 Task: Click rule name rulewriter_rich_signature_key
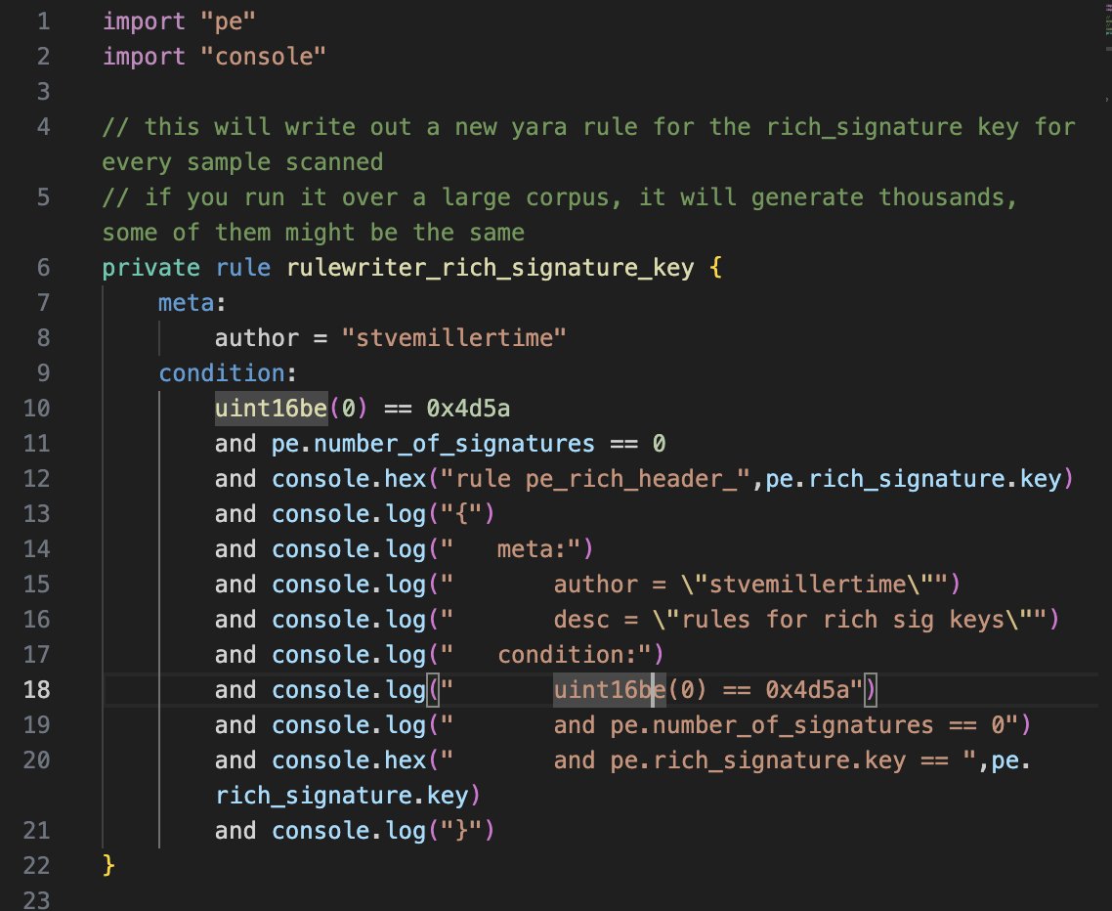point(491,268)
